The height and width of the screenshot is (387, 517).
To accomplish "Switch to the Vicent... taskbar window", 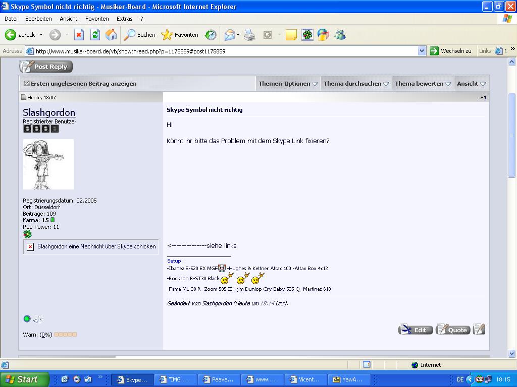I will tap(305, 379).
